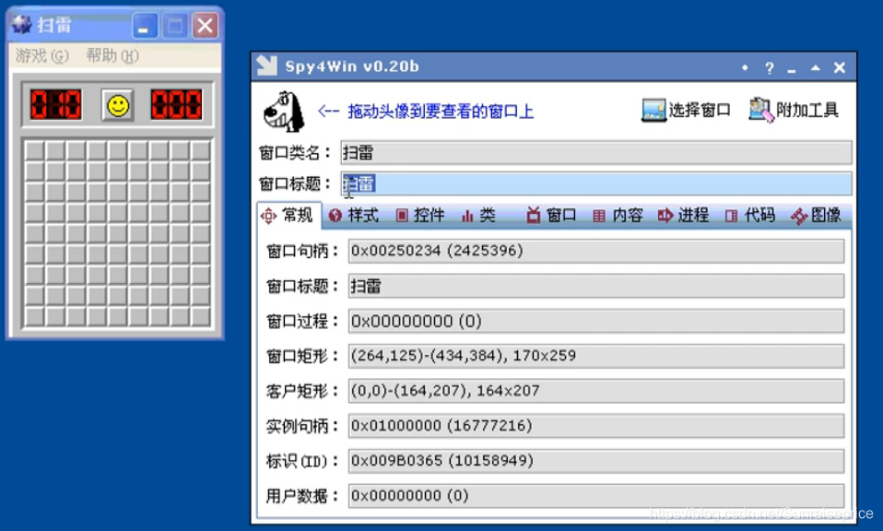This screenshot has width=883, height=531.
Task: Click the smiley face reset button
Action: [x=118, y=105]
